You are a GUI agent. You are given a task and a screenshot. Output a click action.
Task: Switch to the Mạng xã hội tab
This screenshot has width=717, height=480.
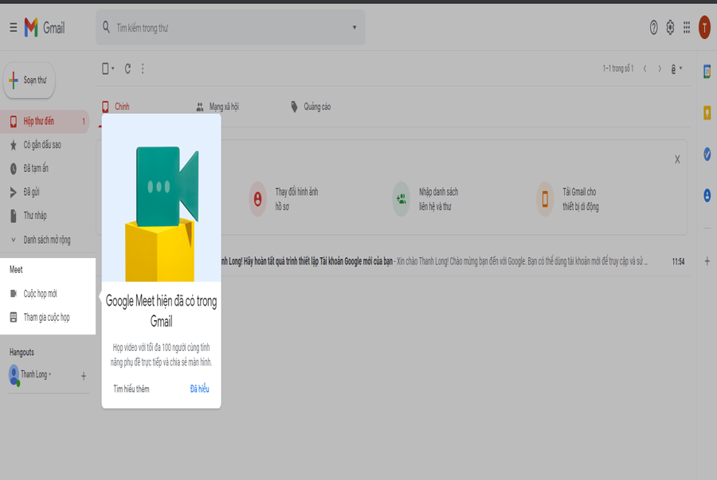tap(217, 107)
